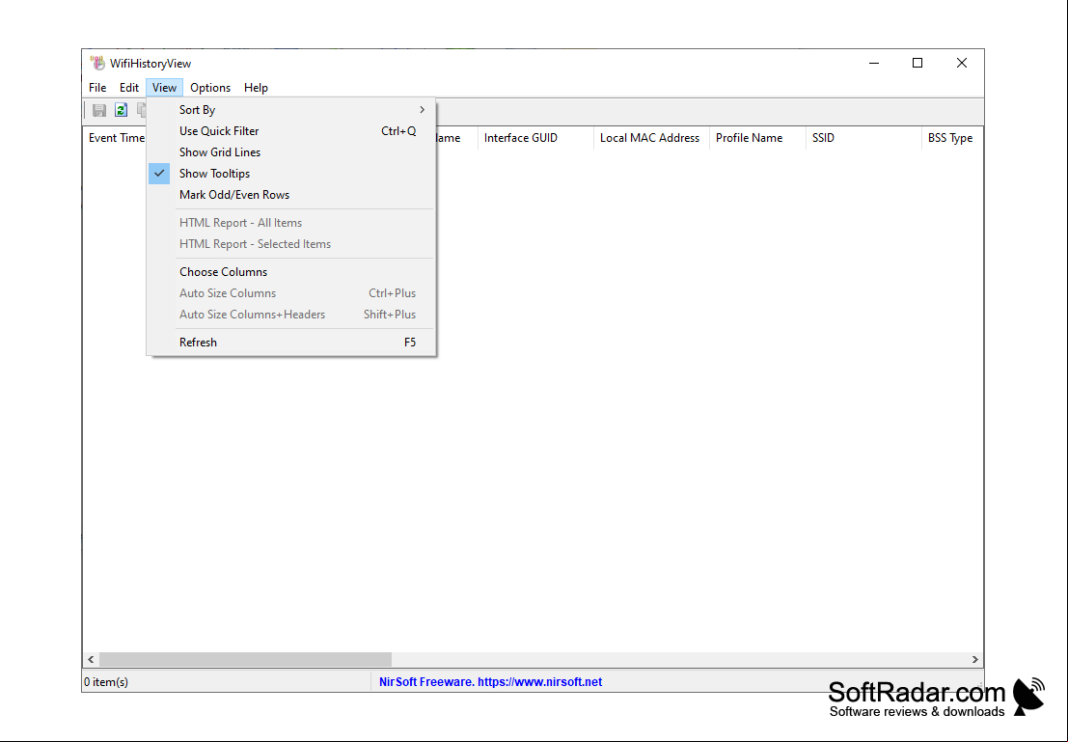1068x742 pixels.
Task: Click the WifiHistoryView app icon in title bar
Action: pyautogui.click(x=98, y=64)
